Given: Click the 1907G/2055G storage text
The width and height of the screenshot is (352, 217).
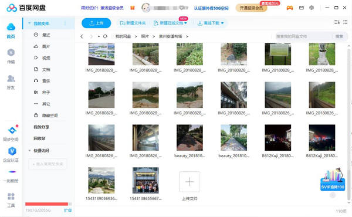Looking at the screenshot, I should coord(38,211).
